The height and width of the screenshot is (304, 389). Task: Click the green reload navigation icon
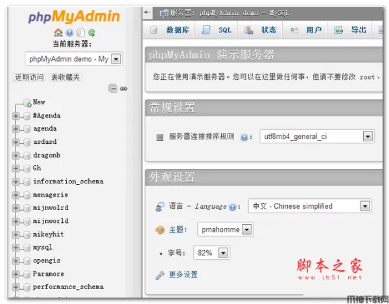[x=92, y=32]
